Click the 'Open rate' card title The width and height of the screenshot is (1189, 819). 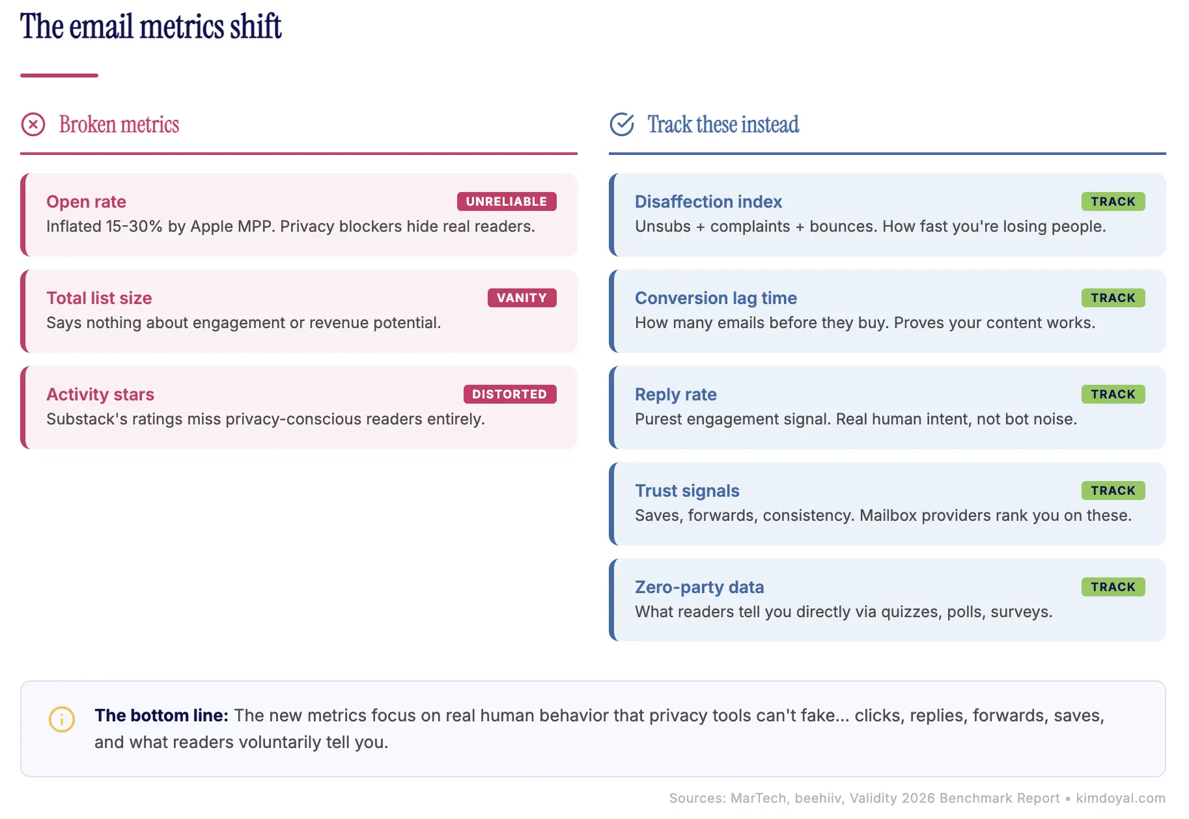coord(86,202)
